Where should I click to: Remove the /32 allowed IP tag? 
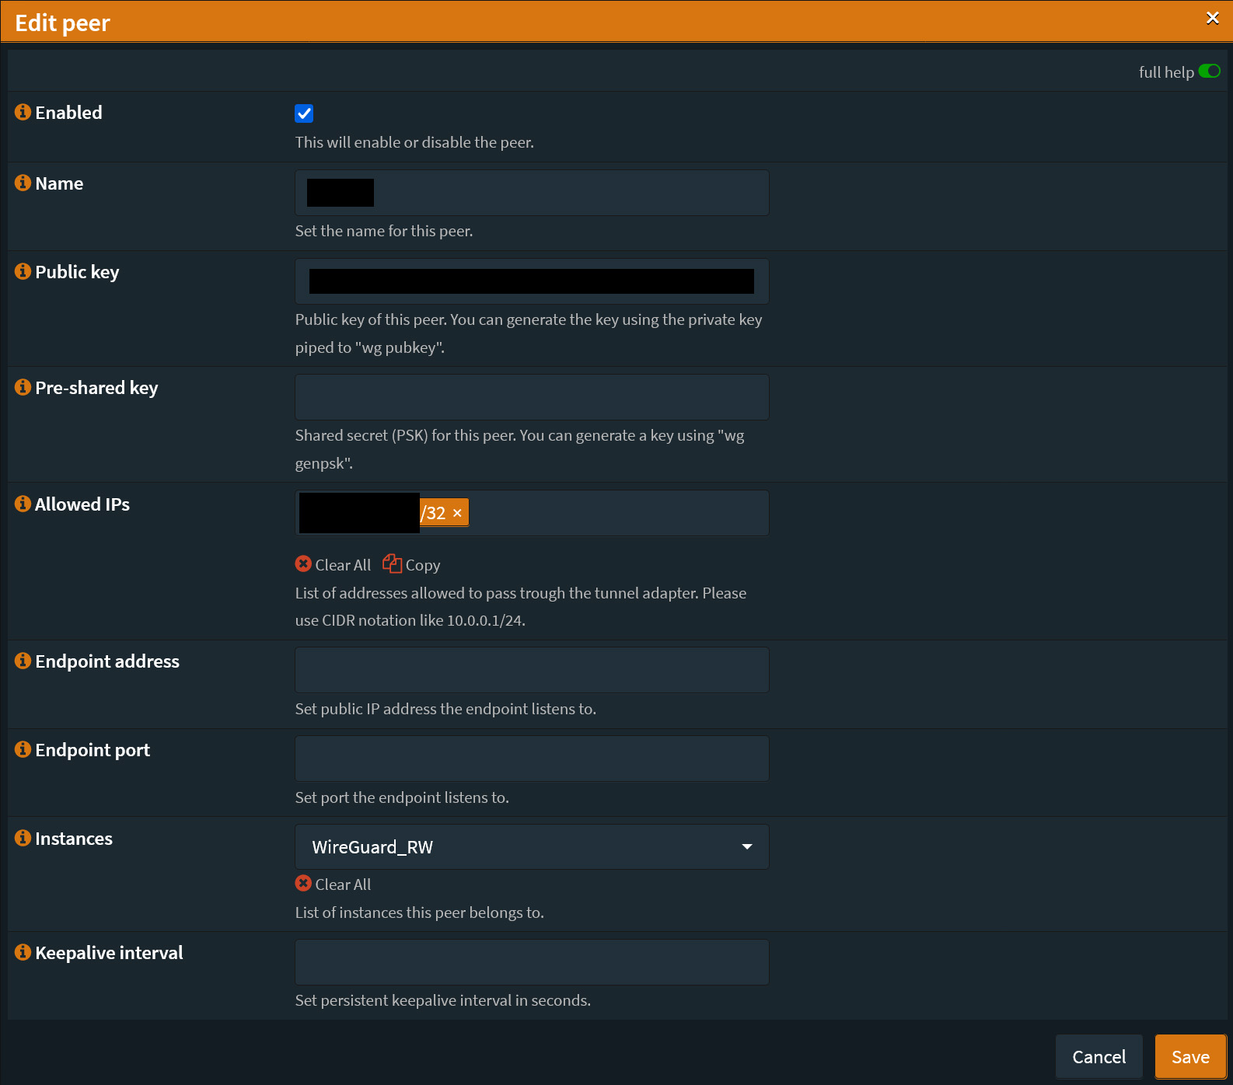tap(457, 513)
